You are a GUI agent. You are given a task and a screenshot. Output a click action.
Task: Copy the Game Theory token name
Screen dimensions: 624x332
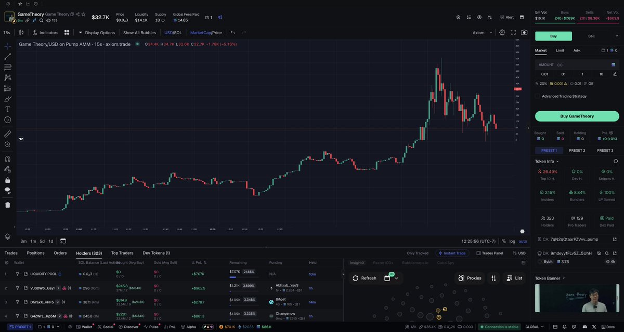pos(72,15)
